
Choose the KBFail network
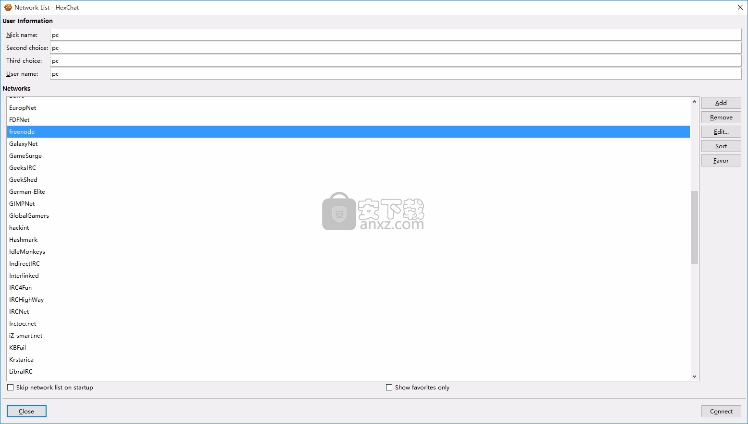pos(349,347)
